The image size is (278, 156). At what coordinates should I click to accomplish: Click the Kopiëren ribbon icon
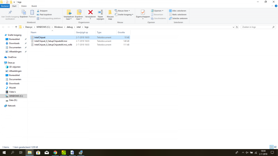tap(24, 14)
